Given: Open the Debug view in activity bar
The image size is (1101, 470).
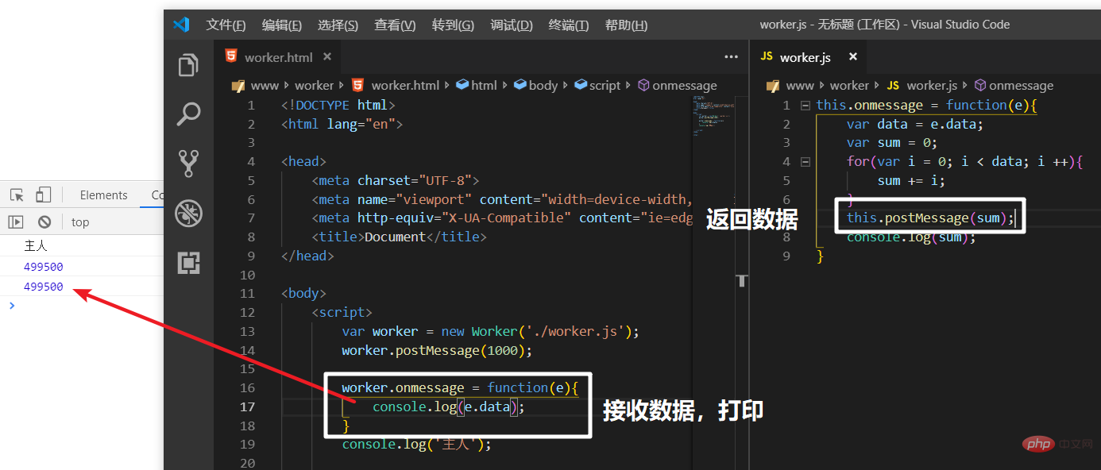Looking at the screenshot, I should pos(188,213).
